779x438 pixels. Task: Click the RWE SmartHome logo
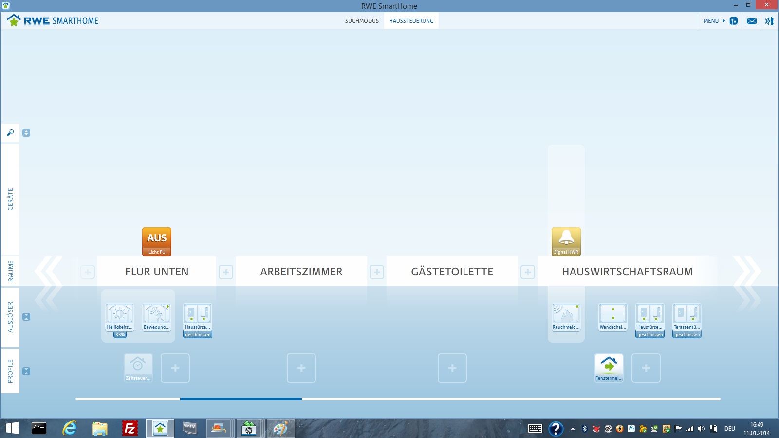53,20
